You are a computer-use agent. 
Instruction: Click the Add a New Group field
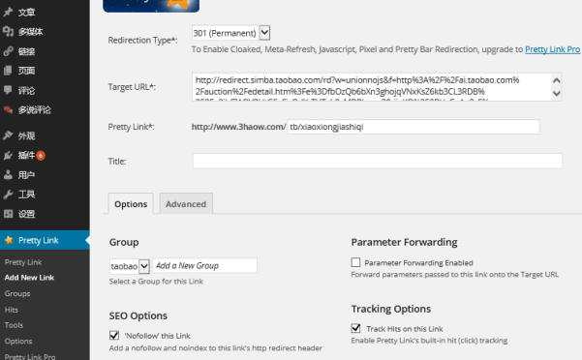[205, 265]
